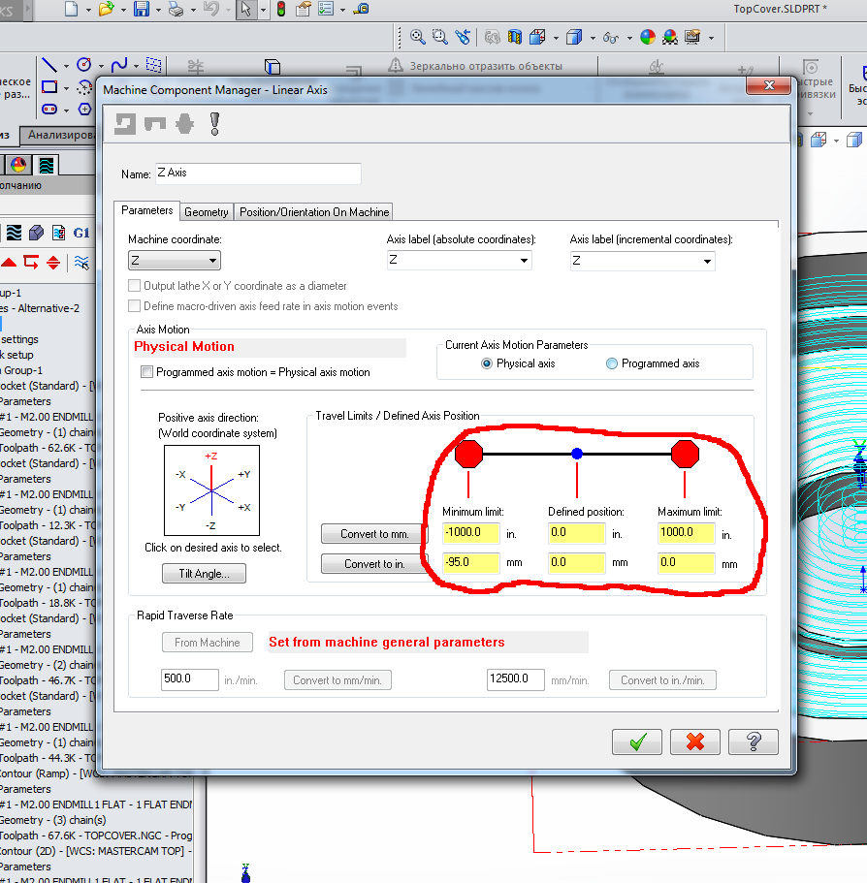Open Position/Orientation On Machine tab
This screenshot has height=883, width=867.
(x=314, y=212)
